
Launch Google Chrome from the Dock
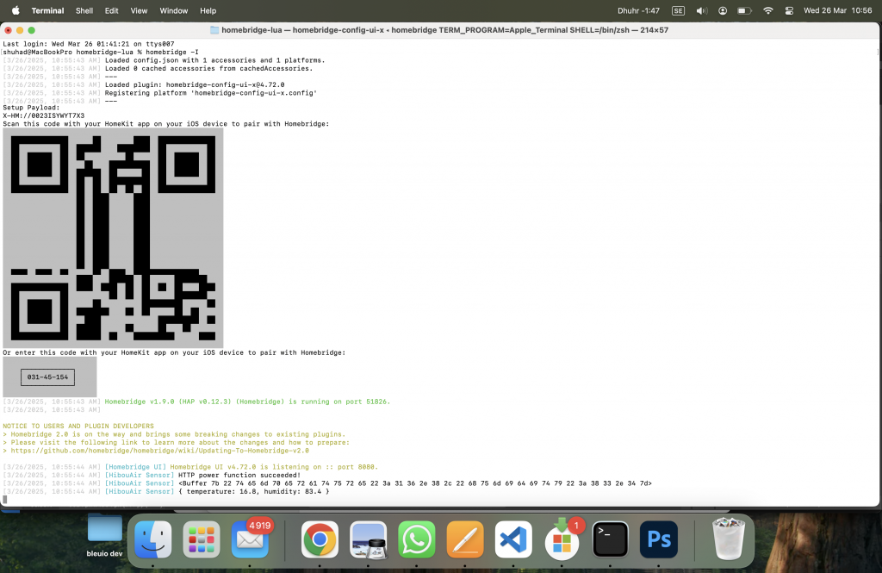click(320, 539)
